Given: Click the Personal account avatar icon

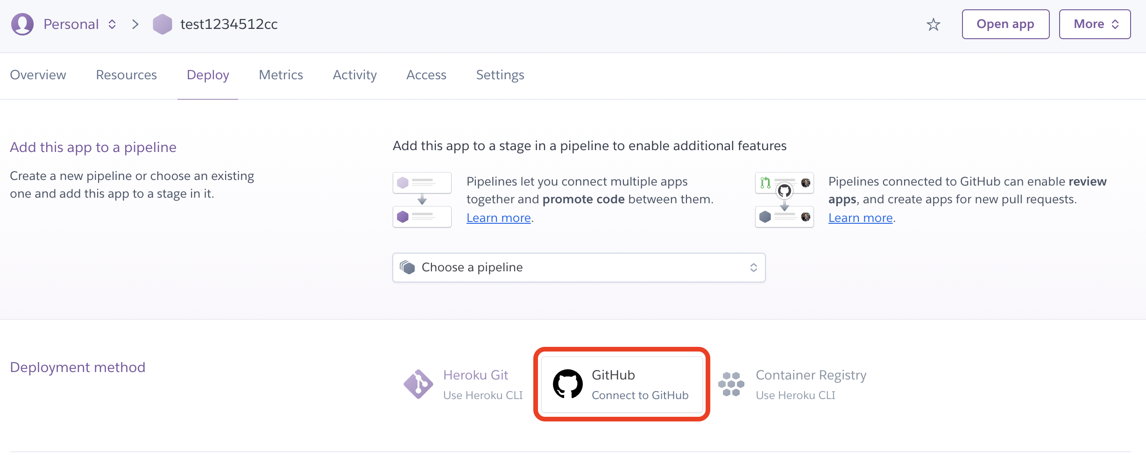Looking at the screenshot, I should tap(22, 24).
